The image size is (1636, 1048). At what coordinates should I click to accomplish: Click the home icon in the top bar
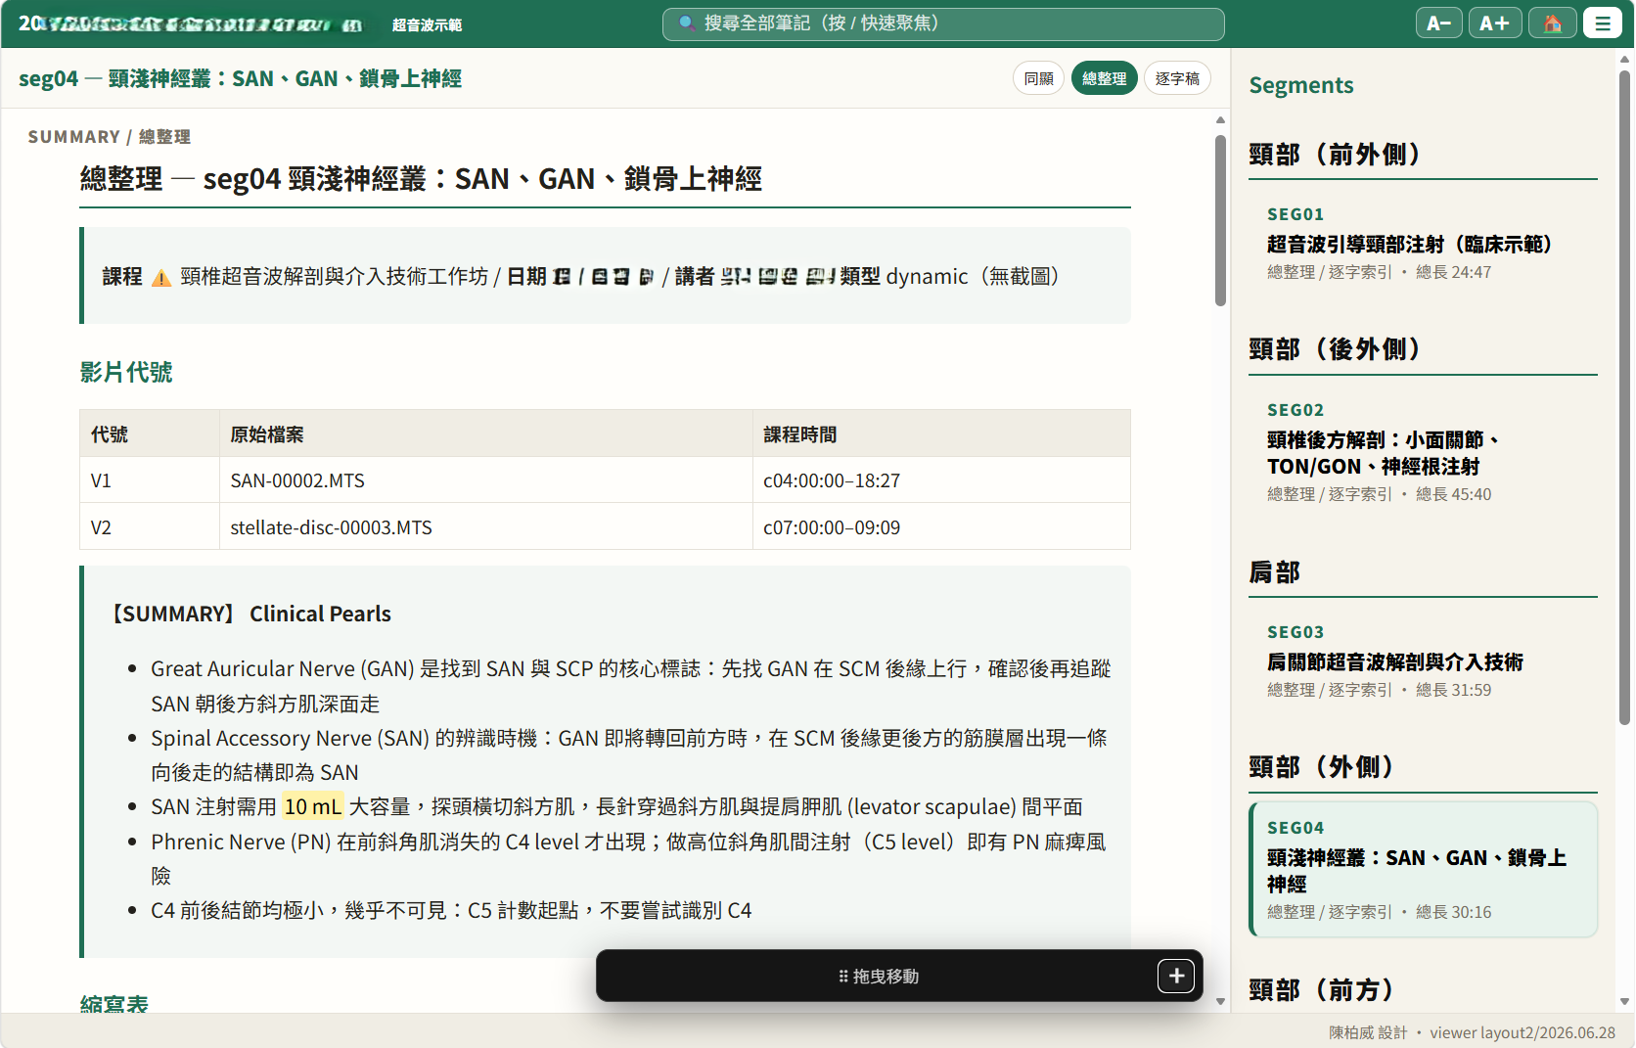click(1553, 23)
